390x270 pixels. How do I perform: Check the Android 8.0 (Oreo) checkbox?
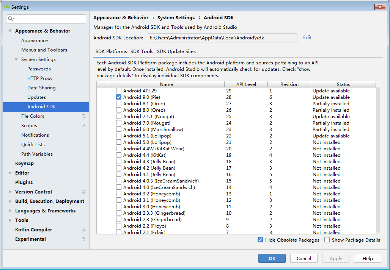click(x=119, y=110)
